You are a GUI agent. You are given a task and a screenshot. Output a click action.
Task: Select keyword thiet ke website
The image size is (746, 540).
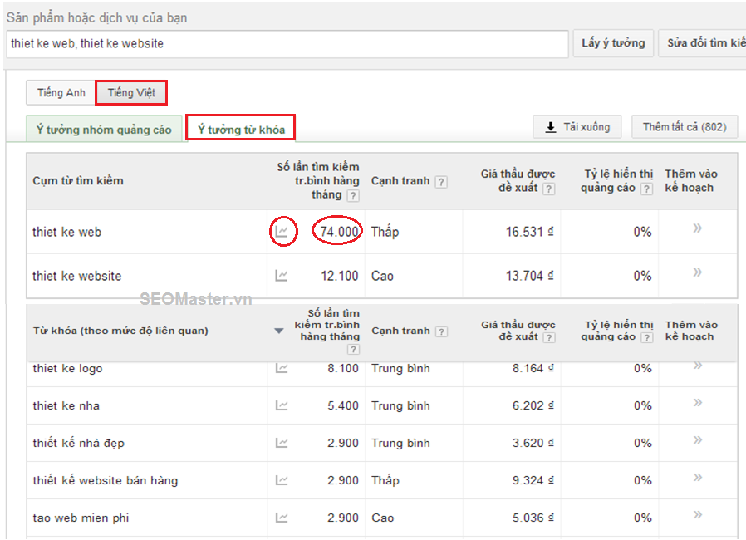(76, 276)
